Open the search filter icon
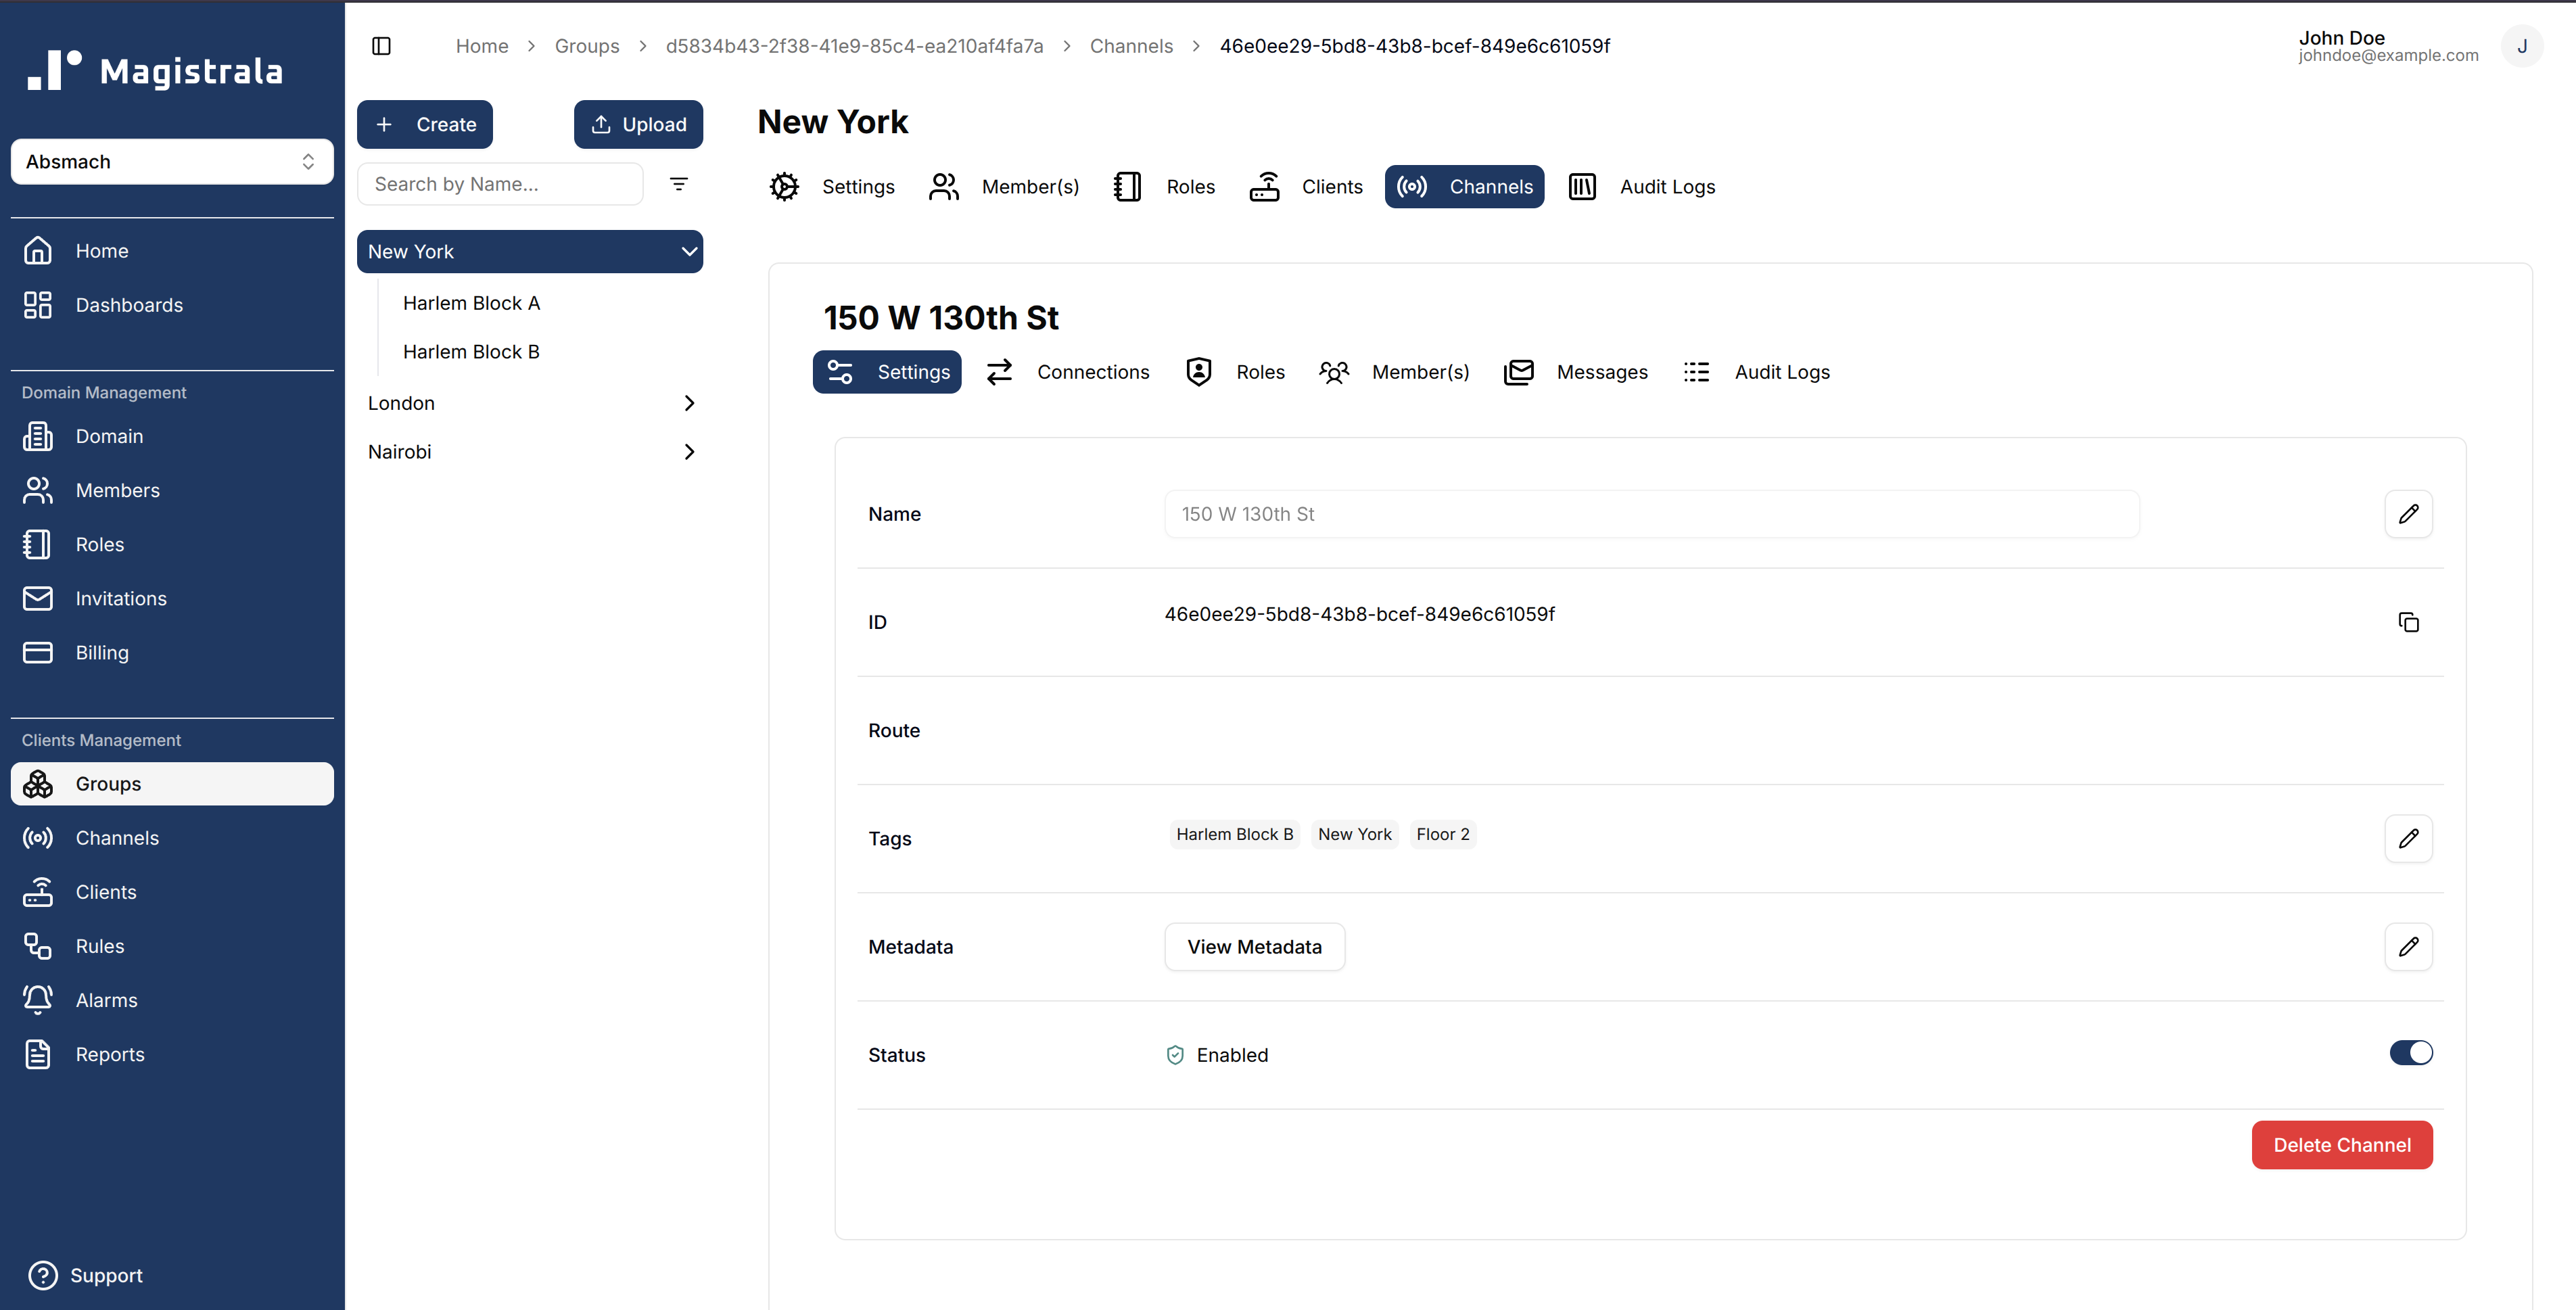Viewport: 2576px width, 1310px height. pyautogui.click(x=679, y=184)
